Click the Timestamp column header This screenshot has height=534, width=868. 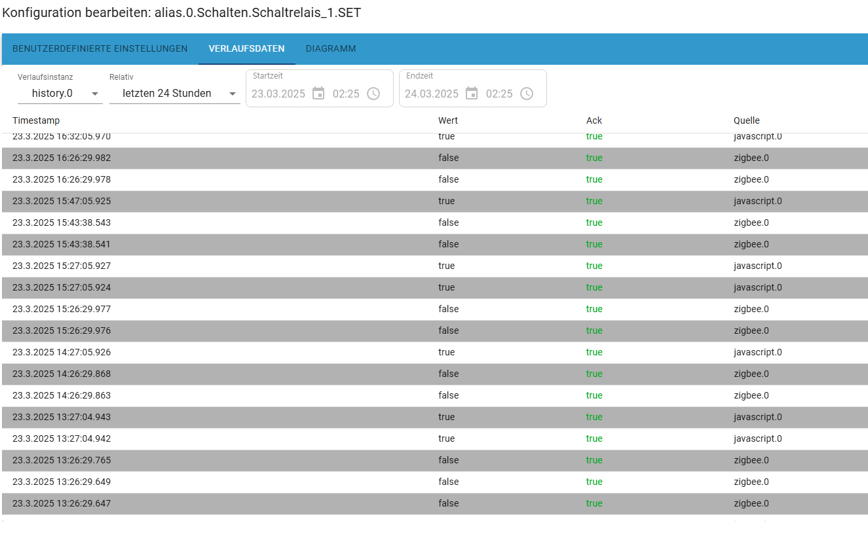point(36,120)
